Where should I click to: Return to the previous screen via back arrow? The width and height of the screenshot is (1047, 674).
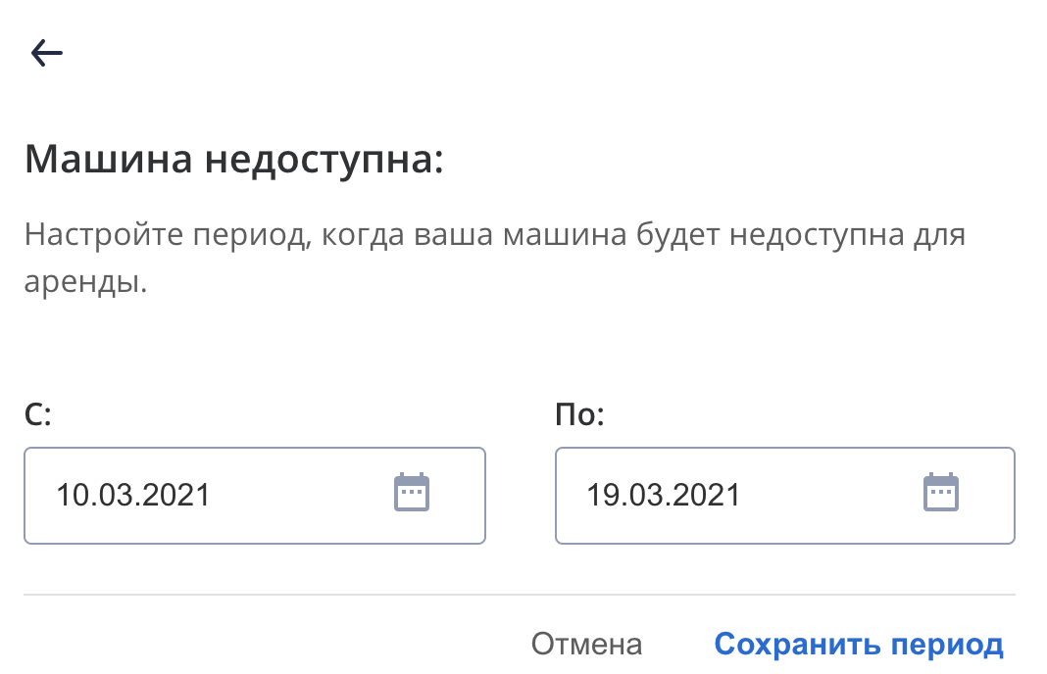[47, 53]
